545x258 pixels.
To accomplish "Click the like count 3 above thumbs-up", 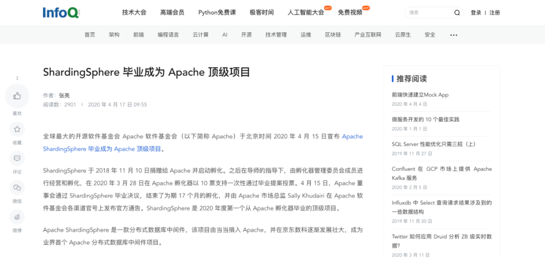I will [17, 78].
